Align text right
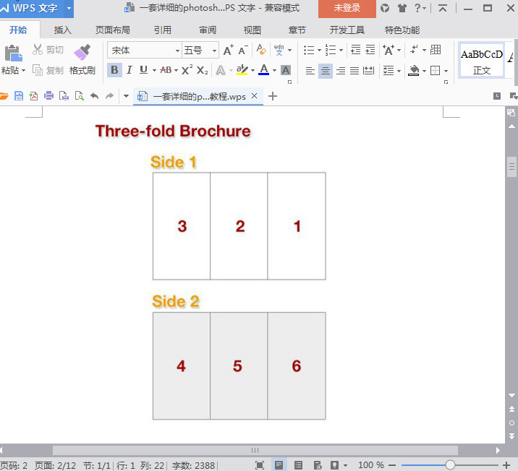518x471 pixels. [341, 70]
